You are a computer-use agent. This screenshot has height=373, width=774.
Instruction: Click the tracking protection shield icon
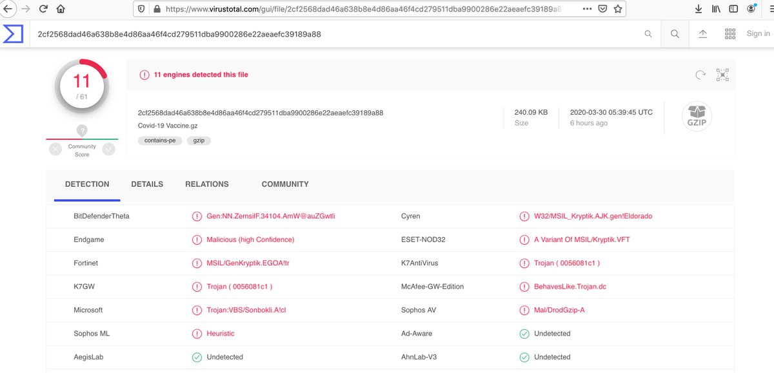click(141, 9)
